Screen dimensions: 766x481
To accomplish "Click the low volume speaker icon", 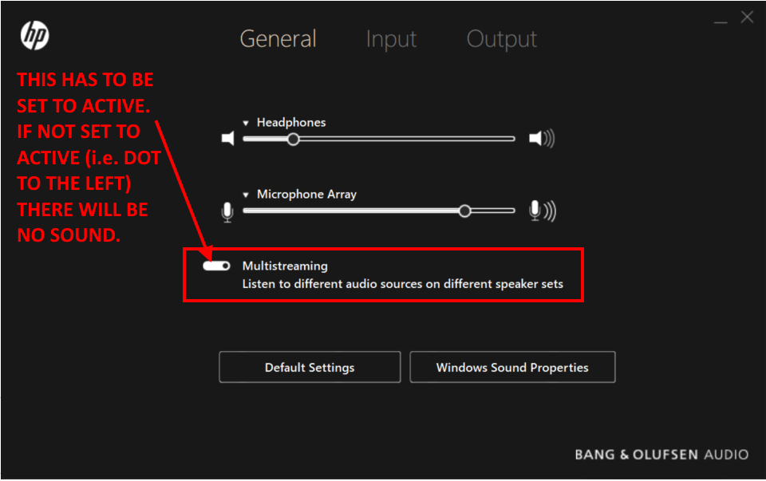I will [228, 139].
